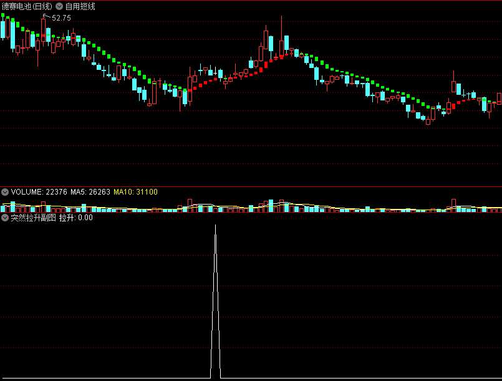
Task: Click the MA5: 26263 value
Action: pyautogui.click(x=90, y=192)
